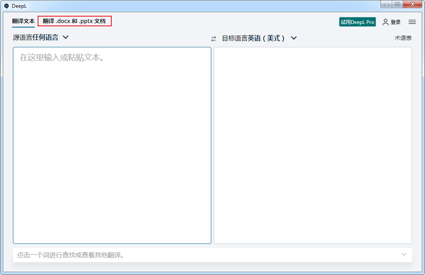The image size is (425, 275).
Task: Maximize the DeepL window
Action: (x=397, y=4)
